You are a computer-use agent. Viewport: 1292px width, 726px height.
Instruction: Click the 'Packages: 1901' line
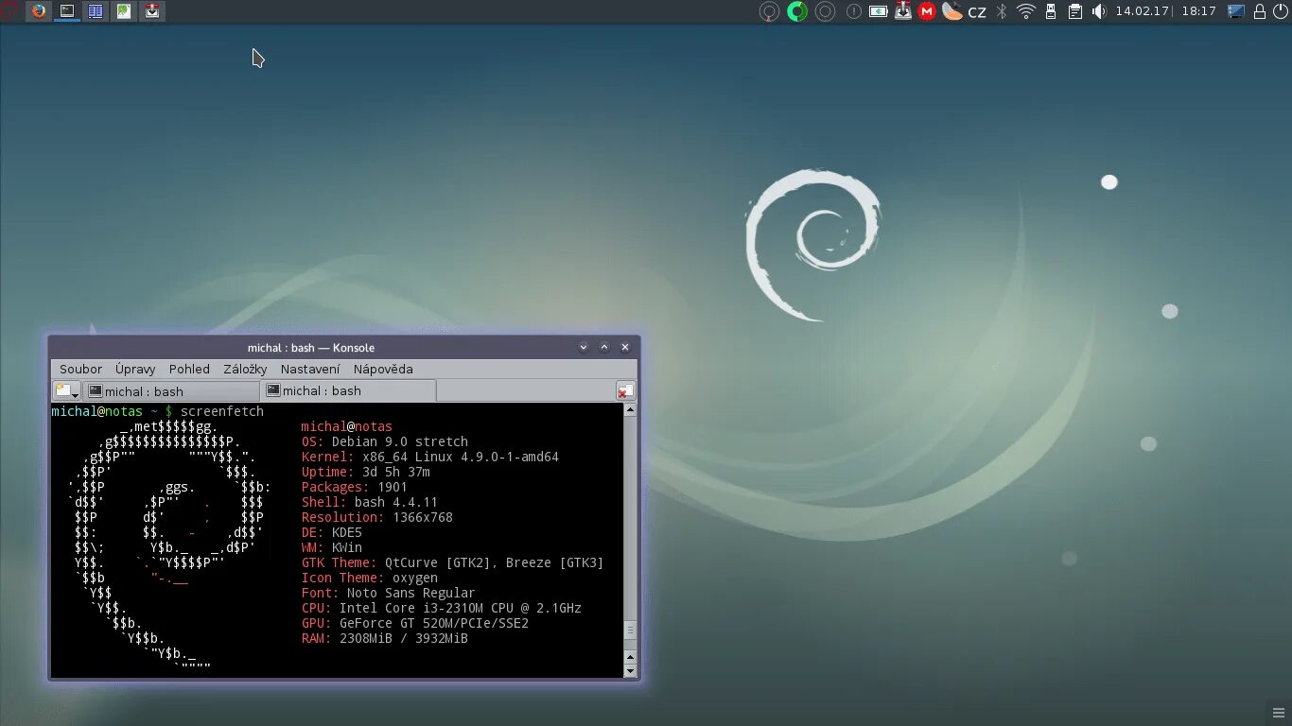355,487
